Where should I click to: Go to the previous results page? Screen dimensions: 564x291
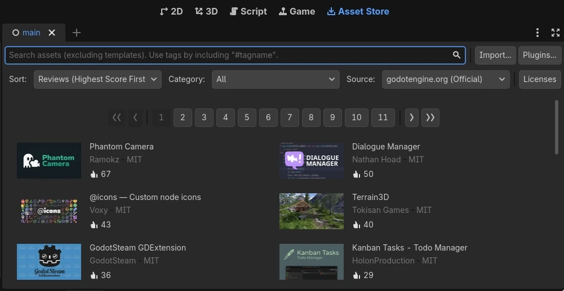pos(135,117)
